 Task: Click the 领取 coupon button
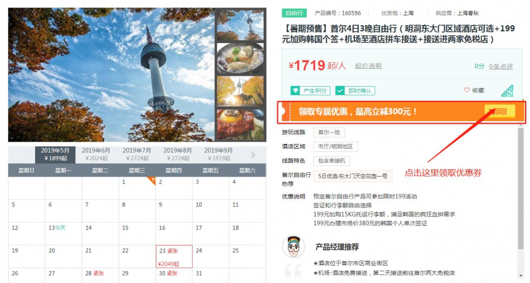click(500, 111)
